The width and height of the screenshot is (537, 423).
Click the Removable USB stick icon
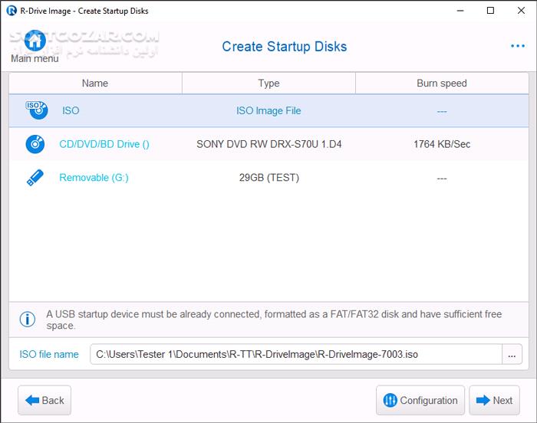(x=35, y=178)
